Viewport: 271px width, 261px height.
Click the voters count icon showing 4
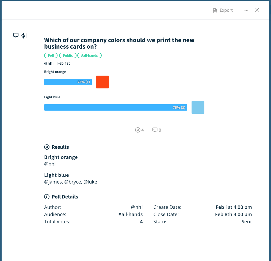click(138, 130)
